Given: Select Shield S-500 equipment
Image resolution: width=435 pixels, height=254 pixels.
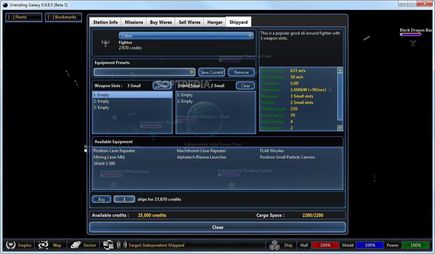Looking at the screenshot, I should coord(104,164).
